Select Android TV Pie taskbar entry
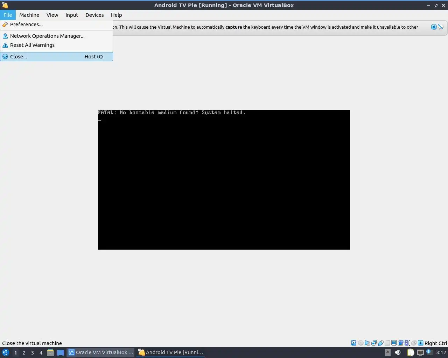This screenshot has height=358, width=448. pos(171,352)
